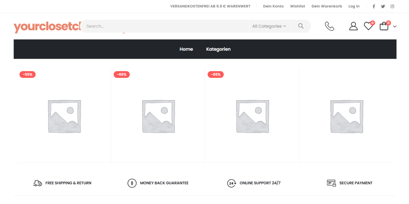Expand the All Categories dropdown
Viewport: 409px width, 204px height.
click(269, 26)
